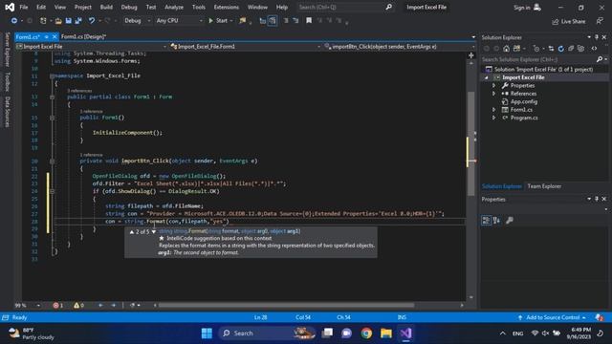Open the Extensions menu
612x344 pixels.
click(x=227, y=7)
